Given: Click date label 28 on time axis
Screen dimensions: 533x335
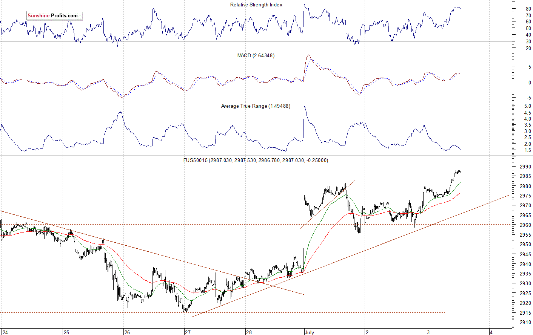Looking at the screenshot, I should pos(249,332).
